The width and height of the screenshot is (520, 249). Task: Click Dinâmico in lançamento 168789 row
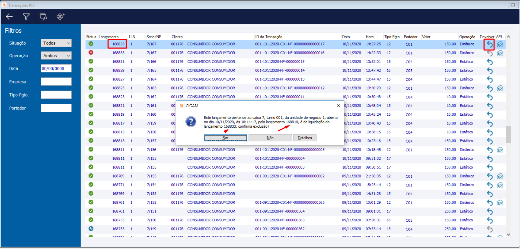(467, 176)
